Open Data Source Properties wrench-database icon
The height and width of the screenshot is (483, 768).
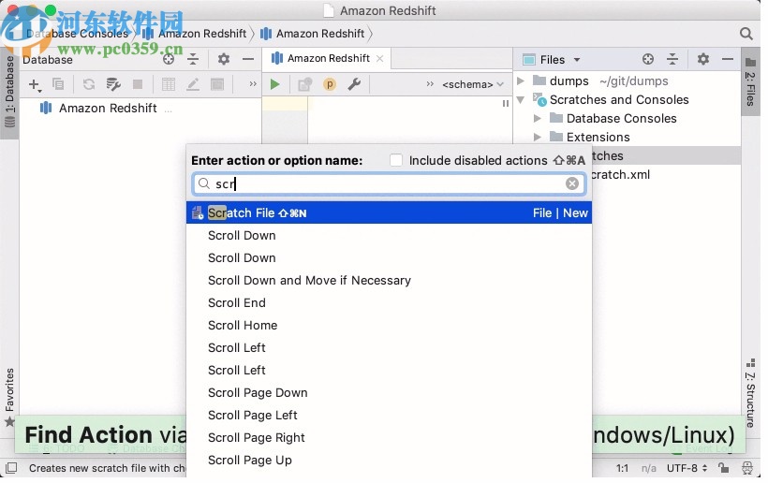coord(113,84)
